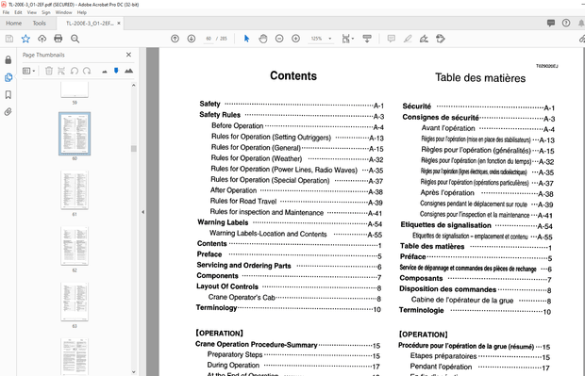585x376 pixels.
Task: Open the stamp tool icon
Action: (x=441, y=39)
